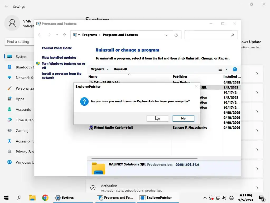
Task: Click the Find a setting search box
Action: (19, 41)
